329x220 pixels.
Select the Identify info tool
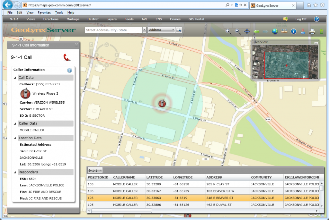(x=294, y=31)
